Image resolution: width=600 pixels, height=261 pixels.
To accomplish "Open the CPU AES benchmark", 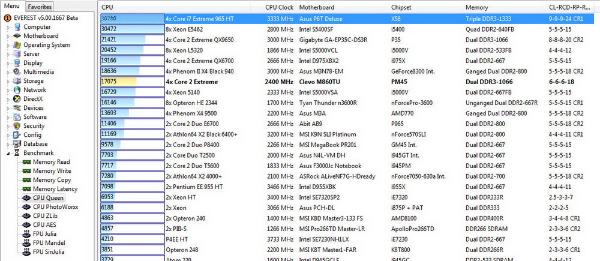I will (45, 225).
